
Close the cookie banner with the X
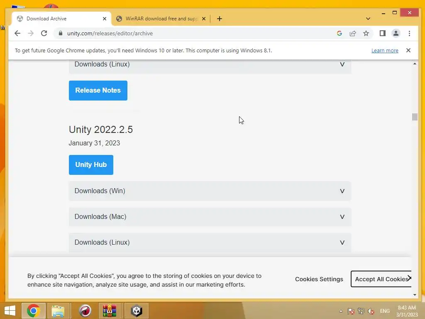coord(410,278)
